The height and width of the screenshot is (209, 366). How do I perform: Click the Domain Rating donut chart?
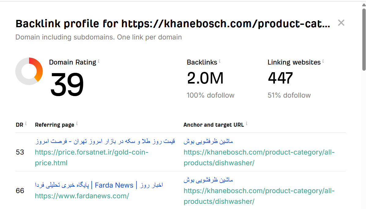29,71
